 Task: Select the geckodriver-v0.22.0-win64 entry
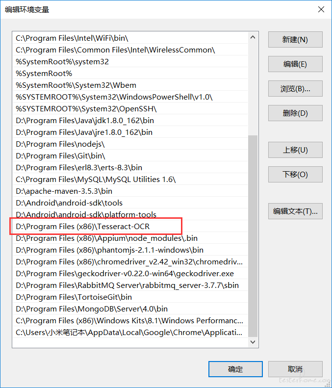pos(130,273)
